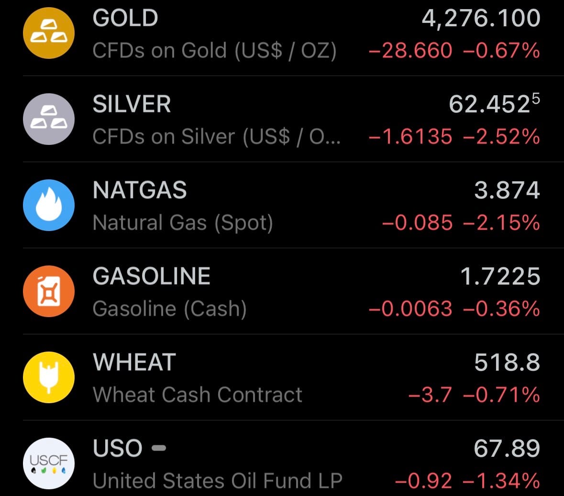Tap the USCF logo for USO

tap(49, 463)
